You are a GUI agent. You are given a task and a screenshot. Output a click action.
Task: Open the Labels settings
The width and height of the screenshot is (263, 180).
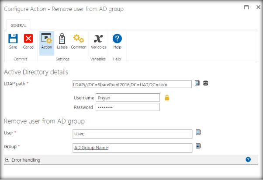[62, 42]
